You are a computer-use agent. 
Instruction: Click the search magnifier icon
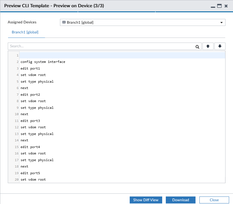pyautogui.click(x=197, y=47)
